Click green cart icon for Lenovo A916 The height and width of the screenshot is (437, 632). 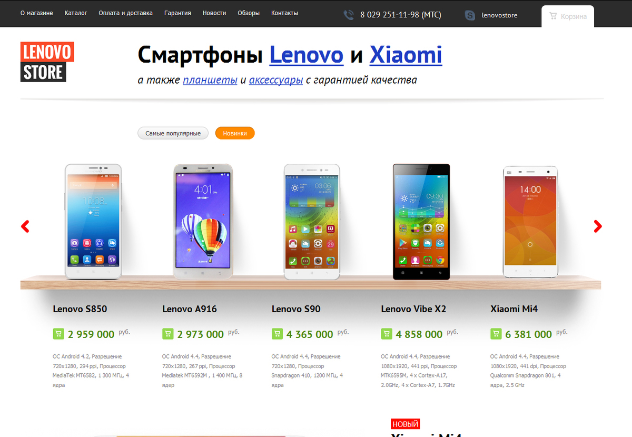pos(167,334)
